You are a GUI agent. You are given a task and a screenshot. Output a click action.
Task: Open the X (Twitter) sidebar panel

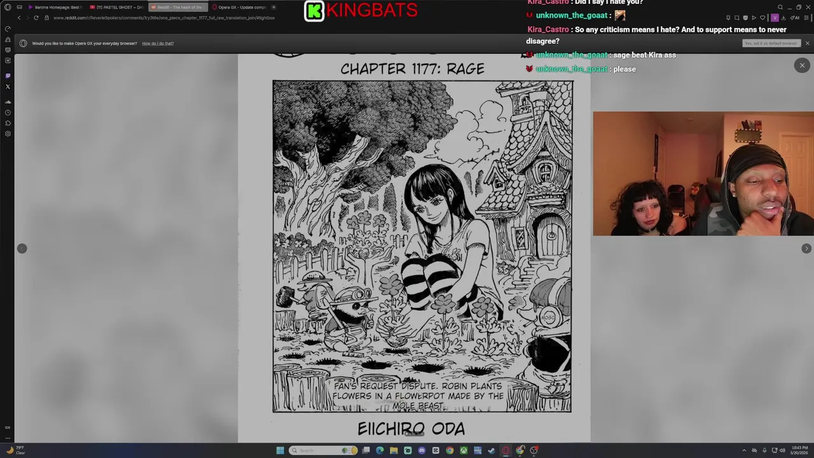(8, 87)
